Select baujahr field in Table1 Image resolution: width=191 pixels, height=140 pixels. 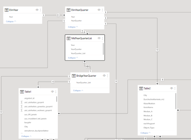pyautogui.click(x=28, y=122)
